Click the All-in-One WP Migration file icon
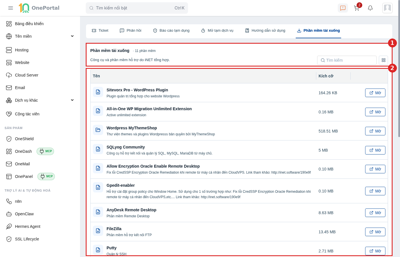The height and width of the screenshot is (257, 400). click(x=98, y=111)
